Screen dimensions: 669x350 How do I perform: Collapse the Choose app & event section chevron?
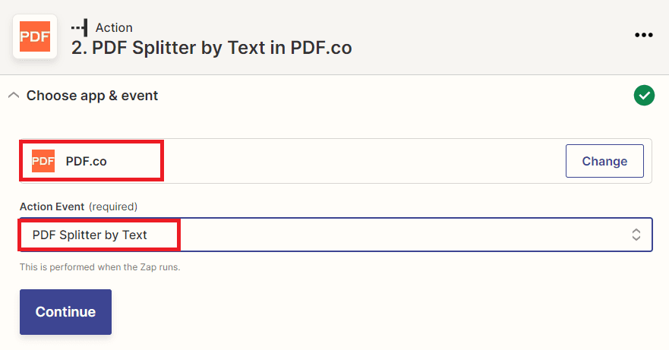13,96
